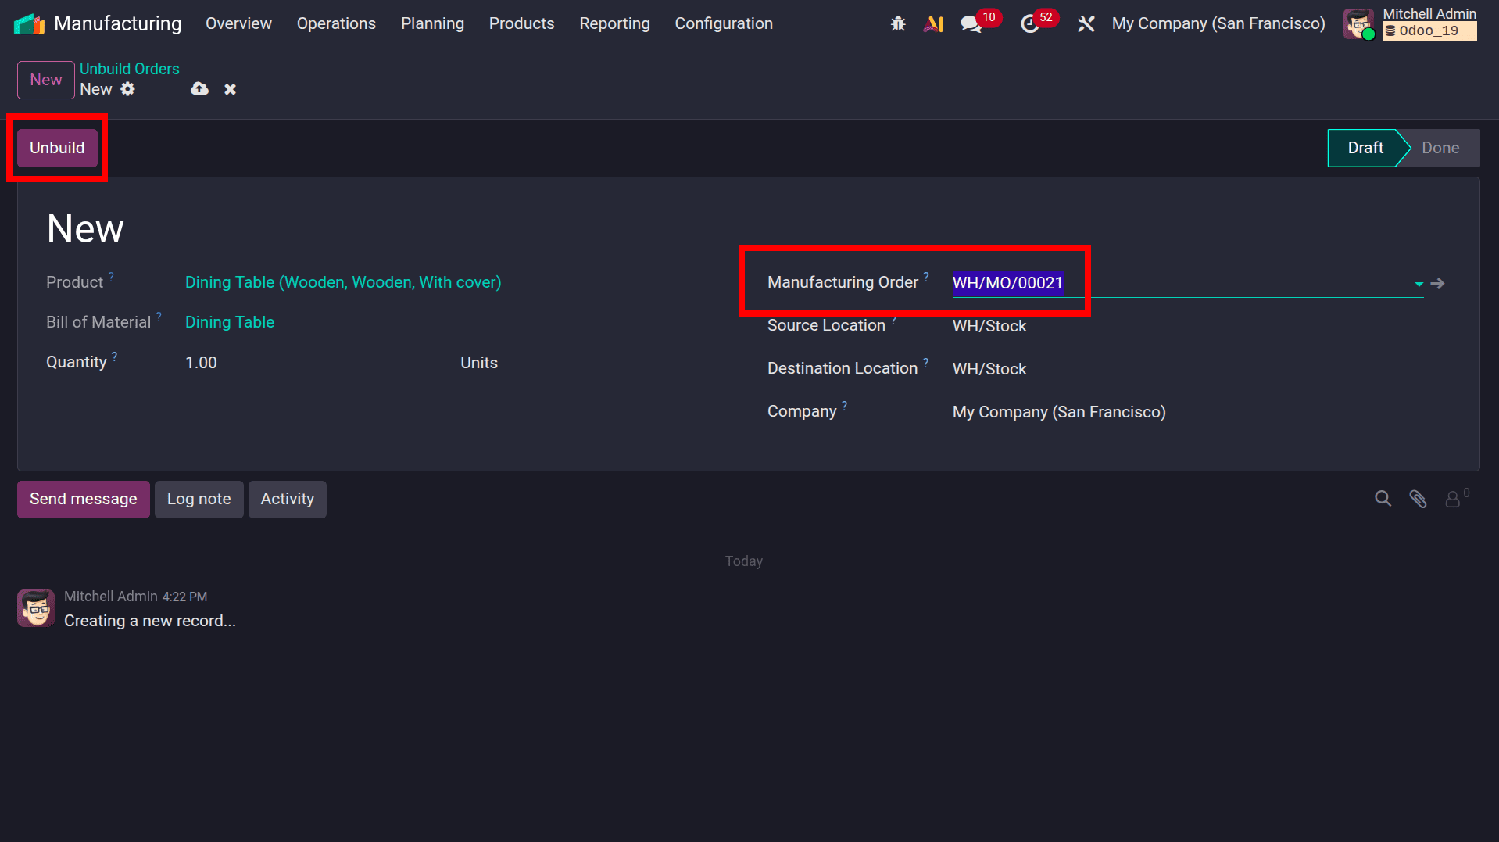The width and height of the screenshot is (1499, 842).
Task: Click the debug bug icon
Action: (x=898, y=23)
